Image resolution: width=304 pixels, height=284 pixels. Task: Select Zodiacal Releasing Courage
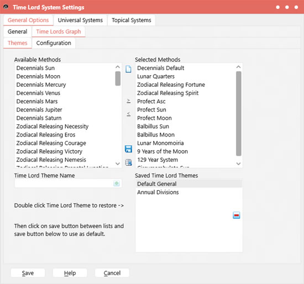click(65, 143)
